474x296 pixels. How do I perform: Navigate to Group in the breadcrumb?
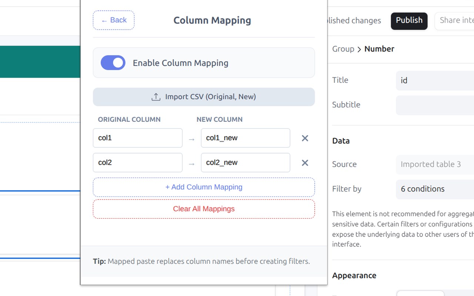point(343,49)
